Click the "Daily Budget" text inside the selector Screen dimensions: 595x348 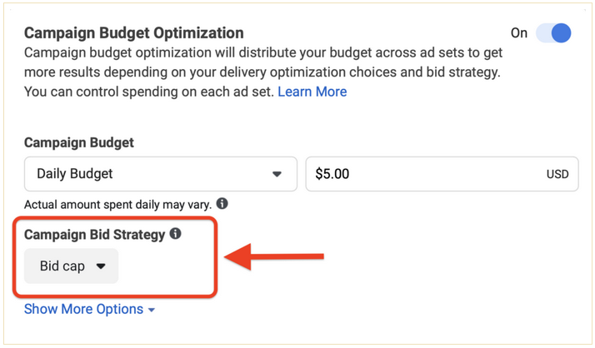point(75,174)
